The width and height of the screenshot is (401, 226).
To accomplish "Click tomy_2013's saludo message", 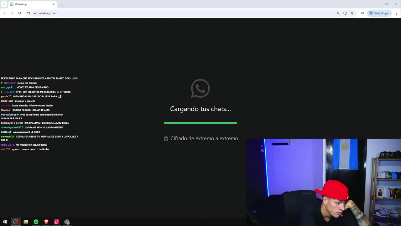I will tap(24, 145).
